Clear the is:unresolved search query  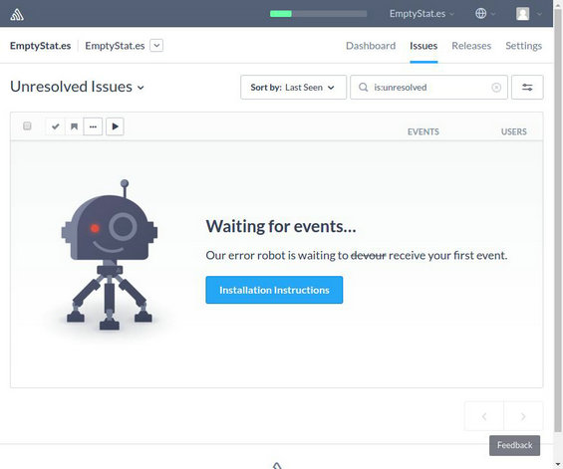coord(496,88)
